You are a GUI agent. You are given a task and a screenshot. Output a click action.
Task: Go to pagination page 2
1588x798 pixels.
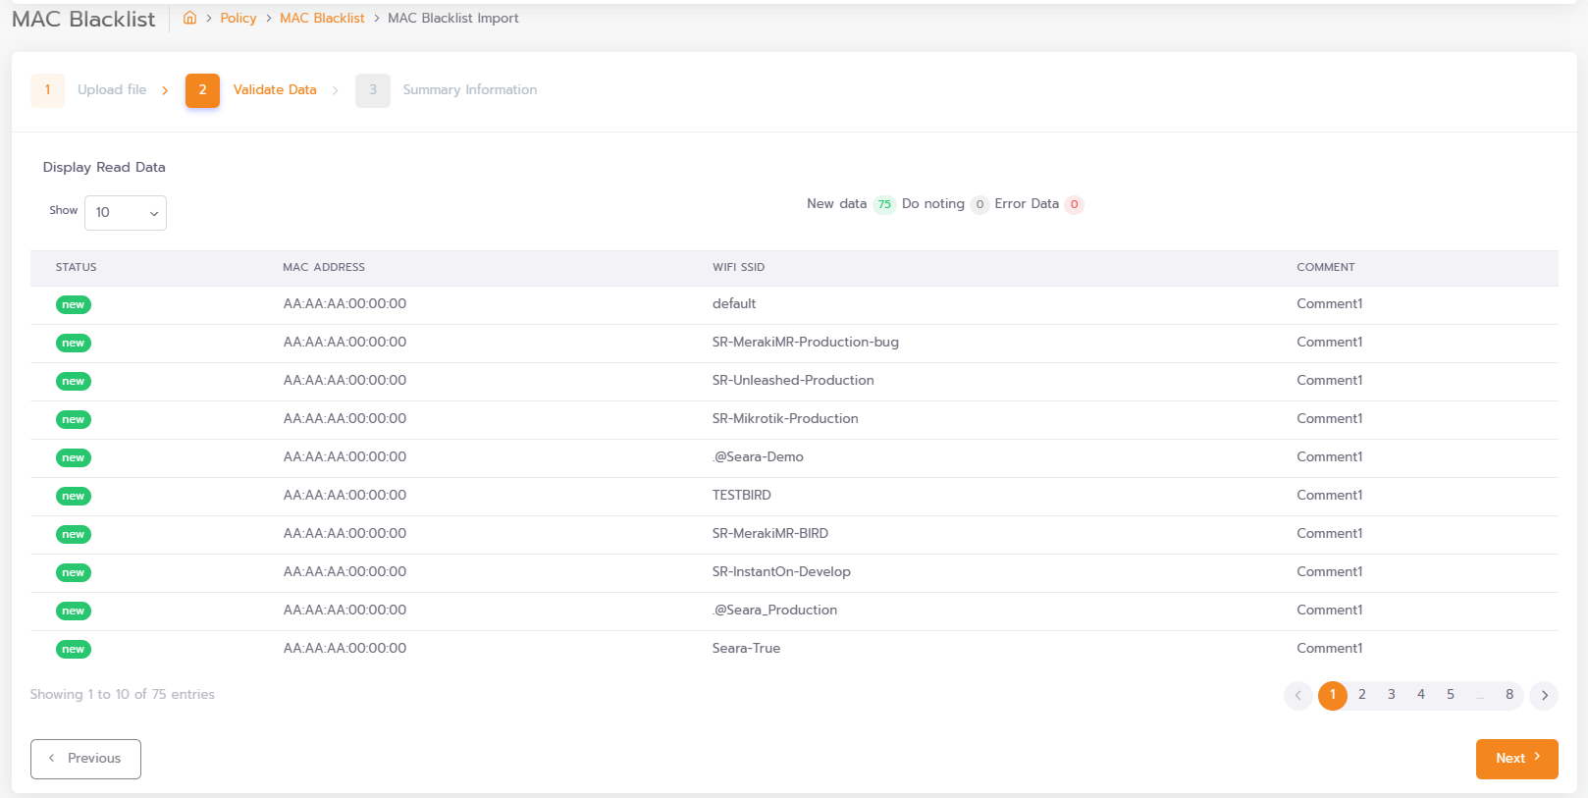(1362, 695)
